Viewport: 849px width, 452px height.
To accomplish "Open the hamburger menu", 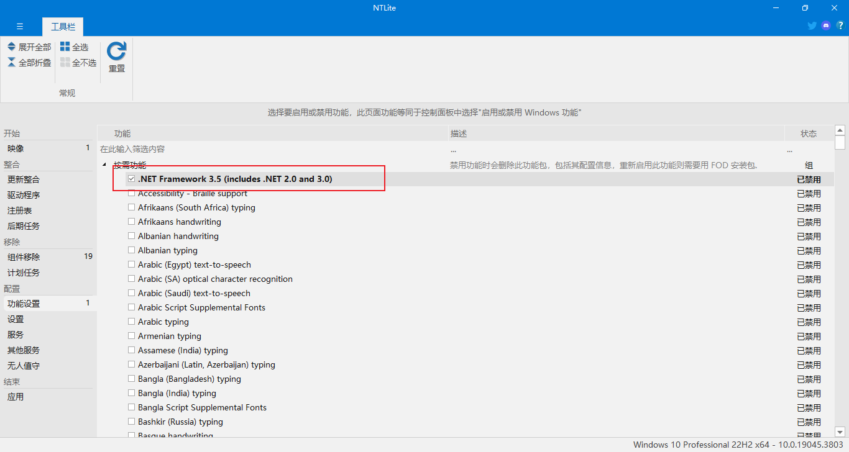I will click(20, 26).
